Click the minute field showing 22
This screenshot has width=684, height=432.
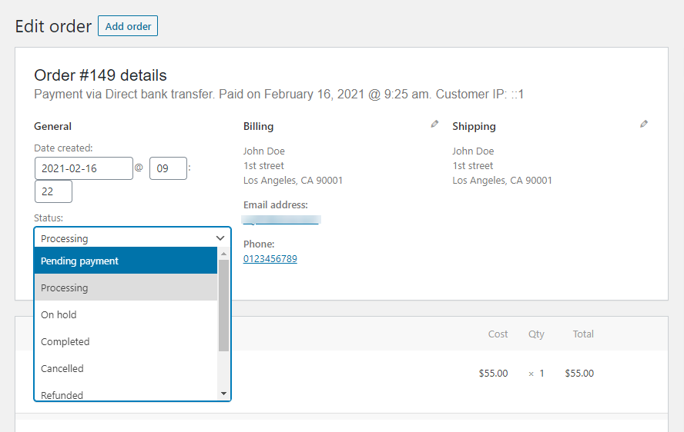53,191
